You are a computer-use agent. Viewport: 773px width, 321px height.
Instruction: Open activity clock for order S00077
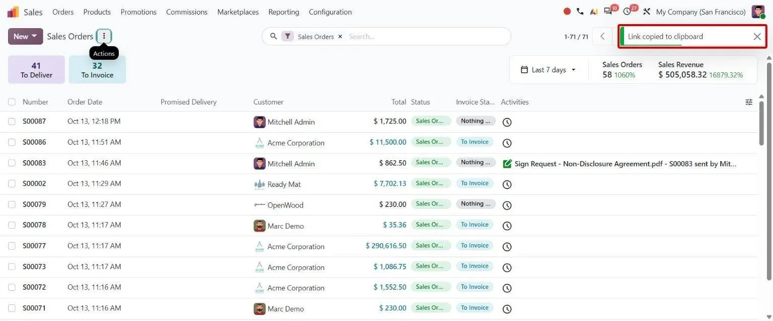tap(507, 247)
